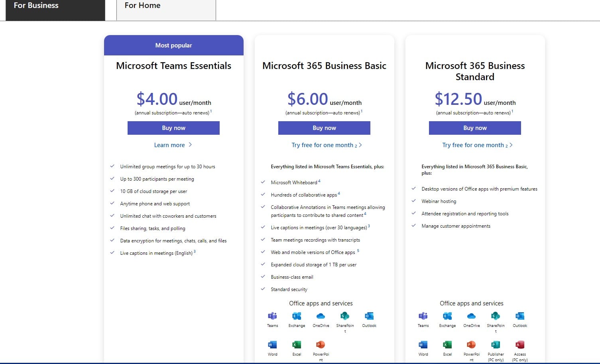Screen dimensions: 600x364
Task: Click '10 GB of cloud storage per user'
Action: pos(153,191)
